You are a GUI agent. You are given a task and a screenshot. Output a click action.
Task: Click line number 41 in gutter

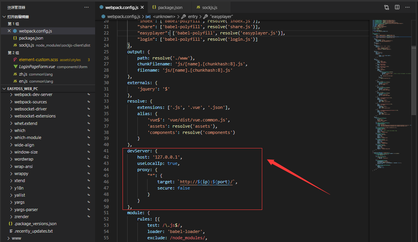pos(106,151)
